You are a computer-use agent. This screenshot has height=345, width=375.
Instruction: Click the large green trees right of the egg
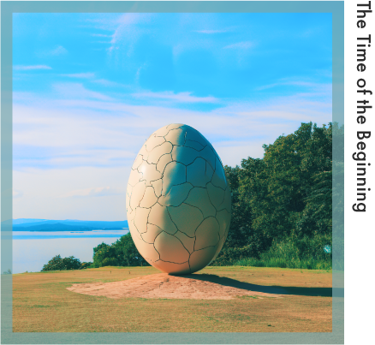click(283, 194)
